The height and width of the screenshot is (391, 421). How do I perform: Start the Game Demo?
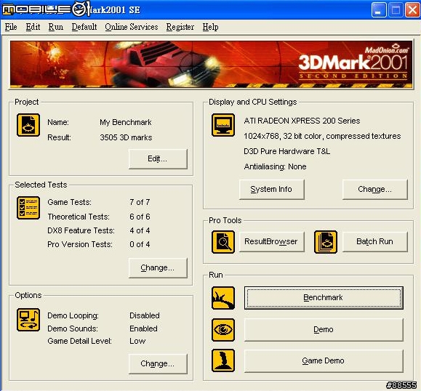[324, 360]
